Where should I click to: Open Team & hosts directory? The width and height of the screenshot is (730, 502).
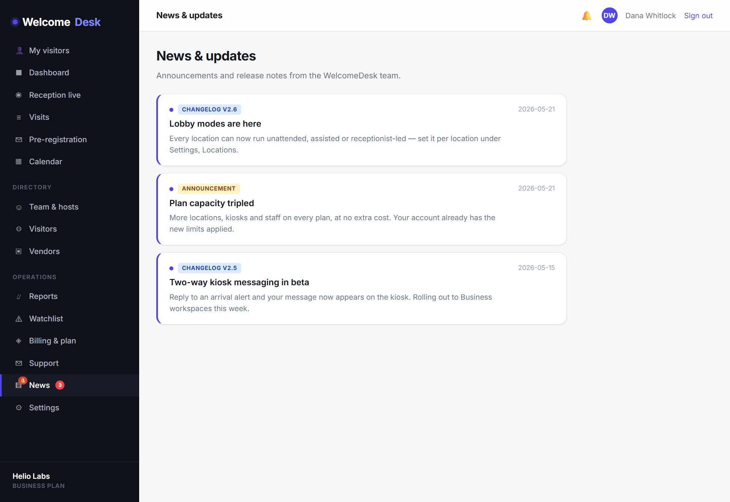coord(70,207)
